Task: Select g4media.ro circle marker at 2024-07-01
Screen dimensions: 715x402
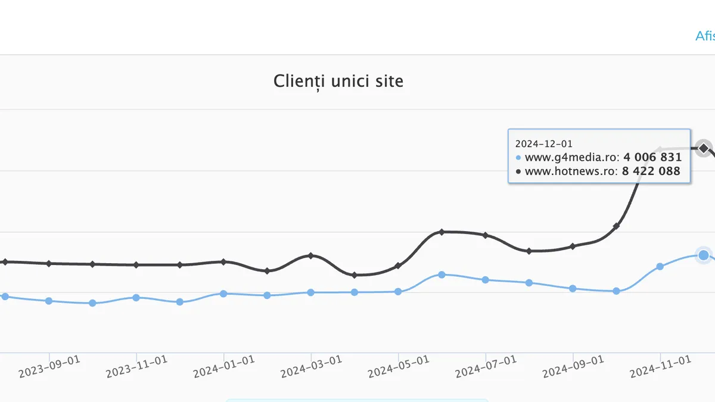Action: tap(486, 280)
